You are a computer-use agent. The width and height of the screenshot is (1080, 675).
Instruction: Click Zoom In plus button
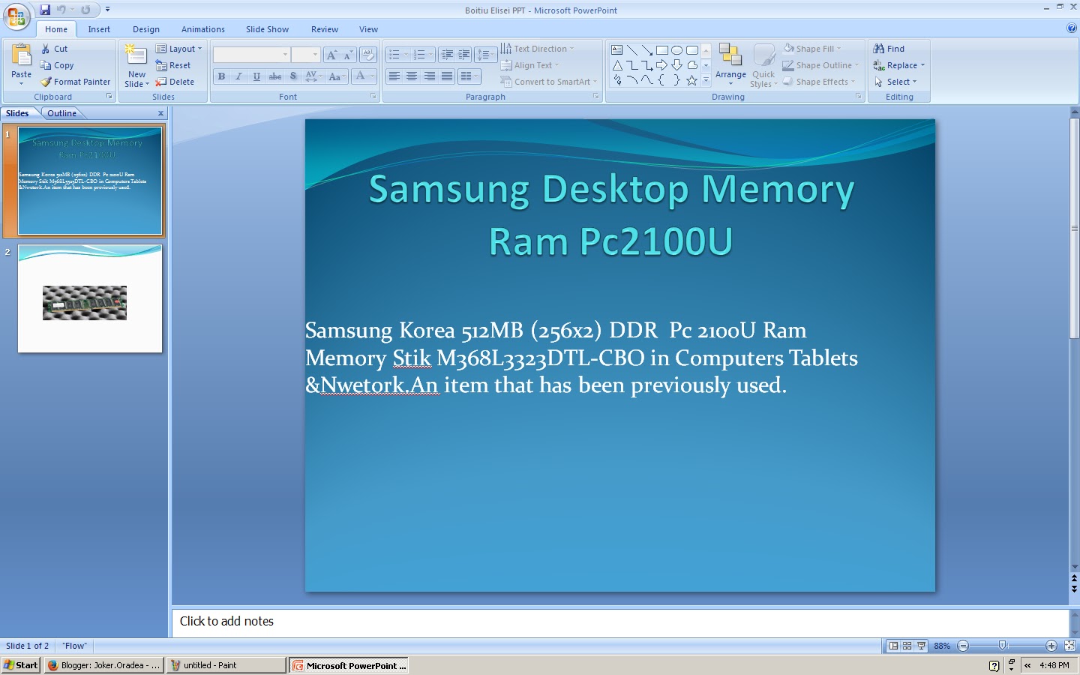point(1051,646)
